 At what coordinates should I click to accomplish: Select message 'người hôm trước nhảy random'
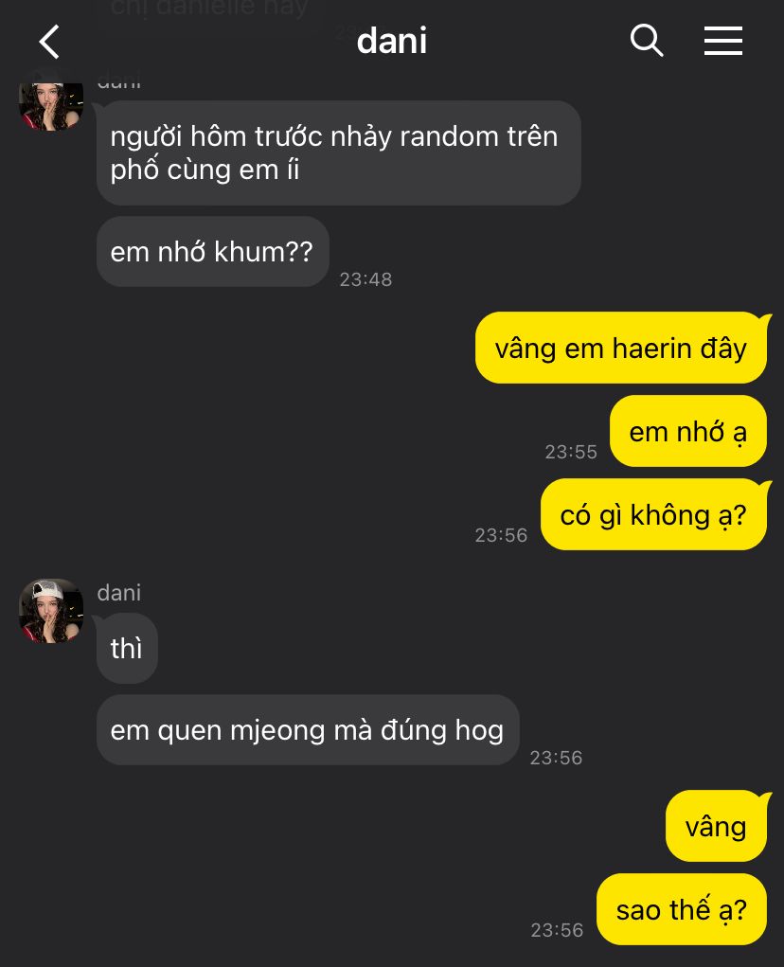339,152
